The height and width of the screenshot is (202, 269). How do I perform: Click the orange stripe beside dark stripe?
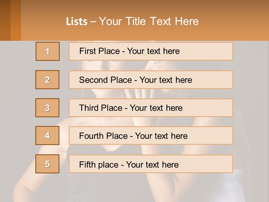point(16,20)
